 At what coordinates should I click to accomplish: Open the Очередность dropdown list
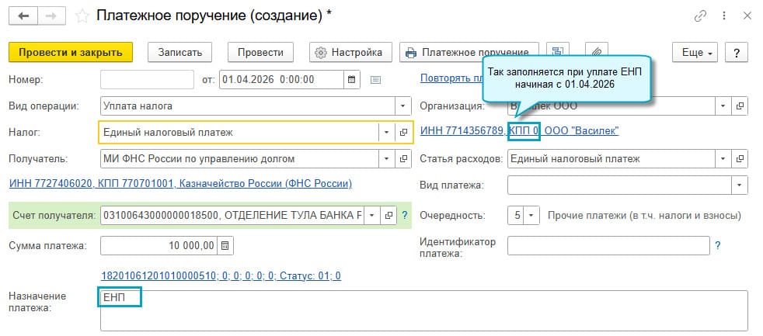pyautogui.click(x=531, y=215)
